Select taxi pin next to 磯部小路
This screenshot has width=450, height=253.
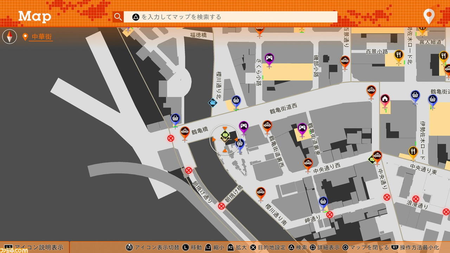pyautogui.click(x=345, y=62)
